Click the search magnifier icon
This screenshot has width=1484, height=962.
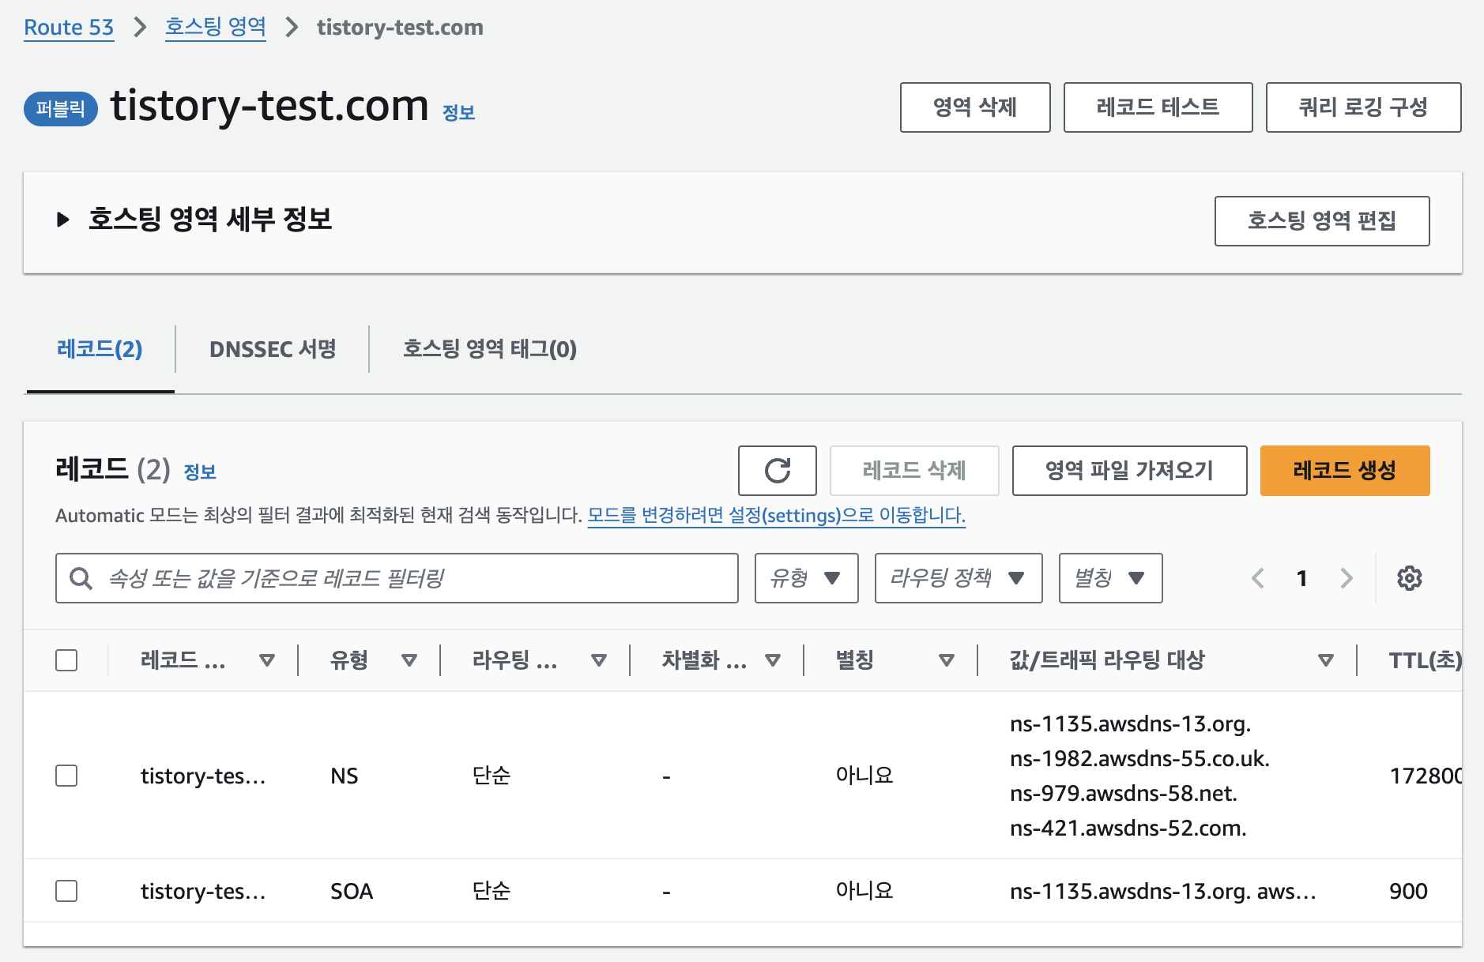click(81, 578)
